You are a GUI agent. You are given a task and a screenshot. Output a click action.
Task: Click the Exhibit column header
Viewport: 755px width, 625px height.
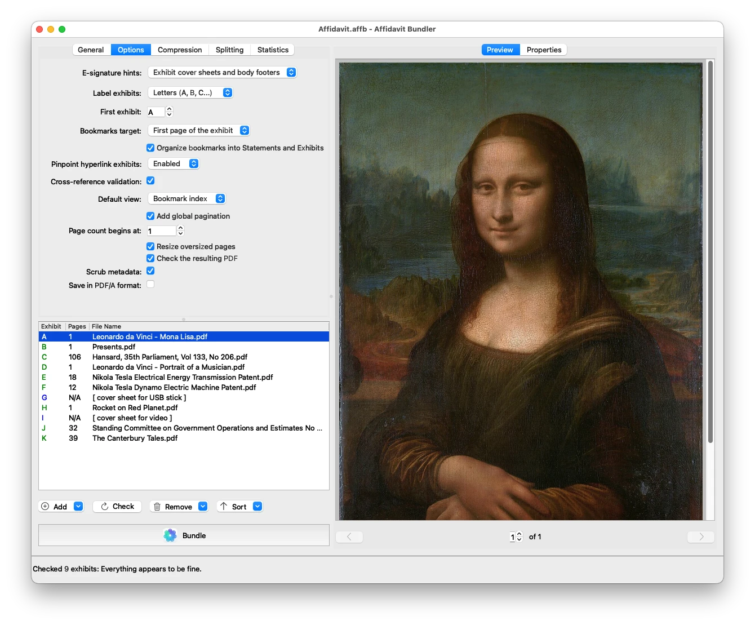(x=52, y=327)
